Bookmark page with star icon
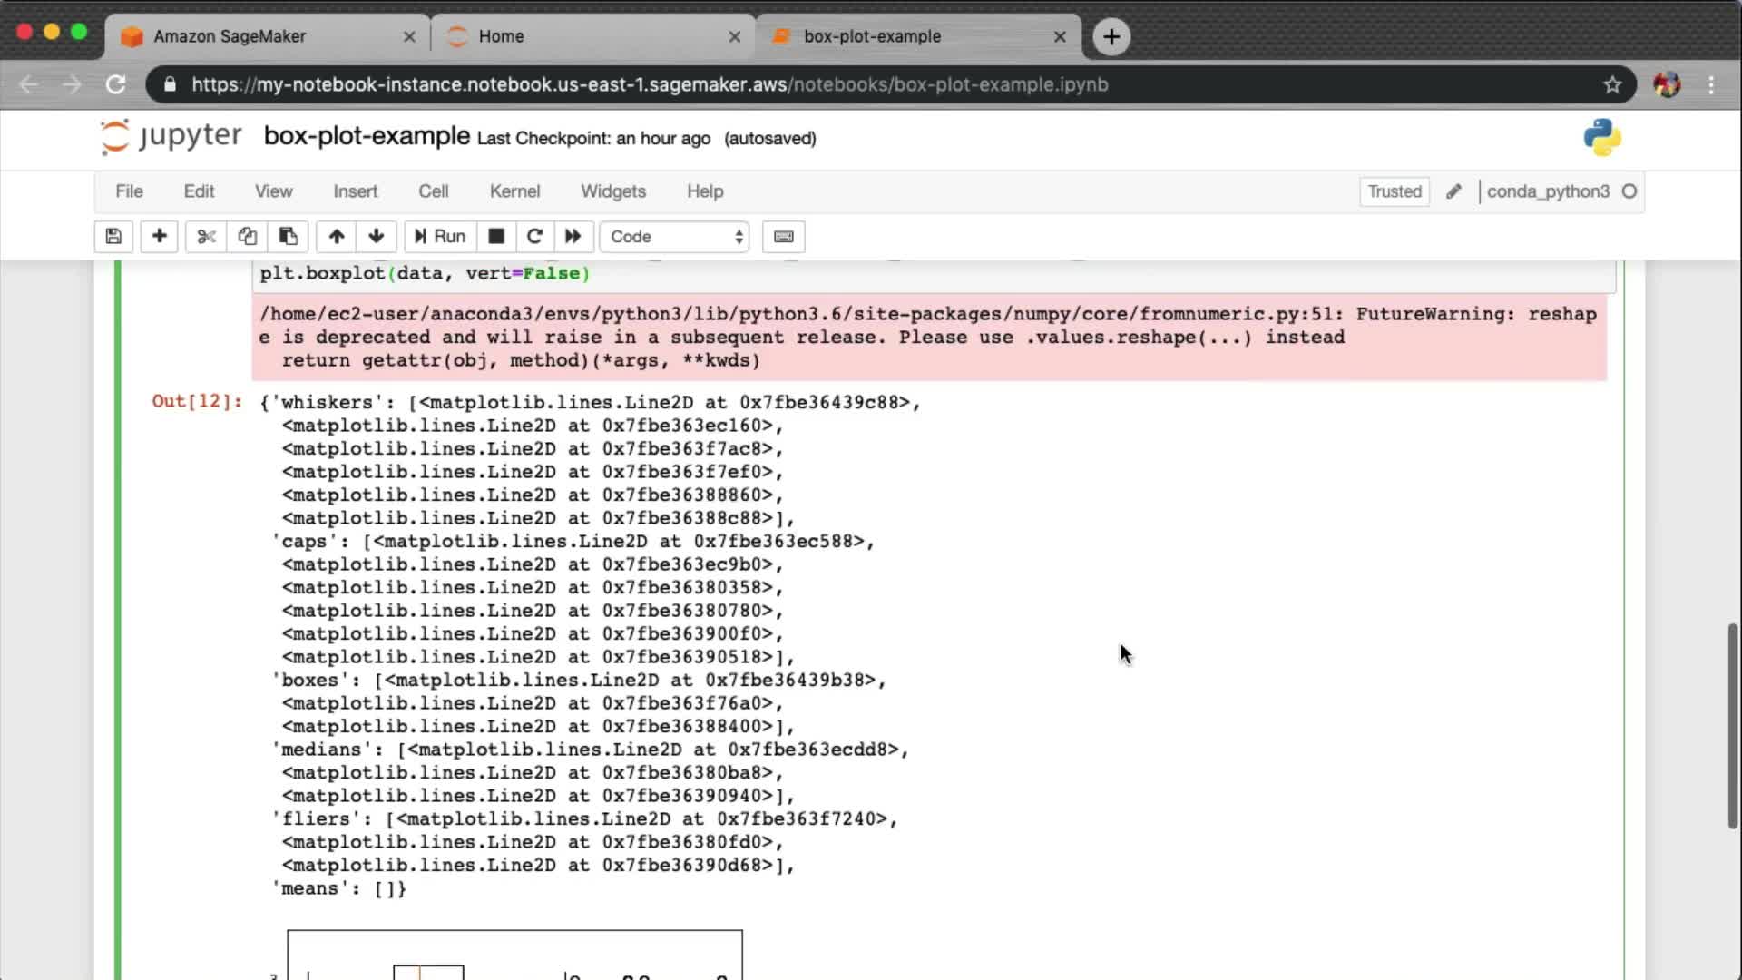This screenshot has width=1742, height=980. pos(1611,84)
